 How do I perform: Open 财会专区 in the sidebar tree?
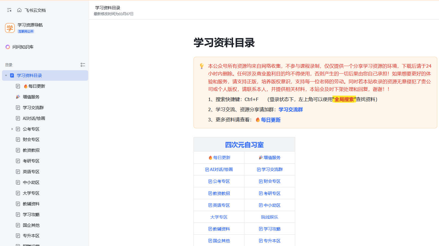(x=31, y=140)
